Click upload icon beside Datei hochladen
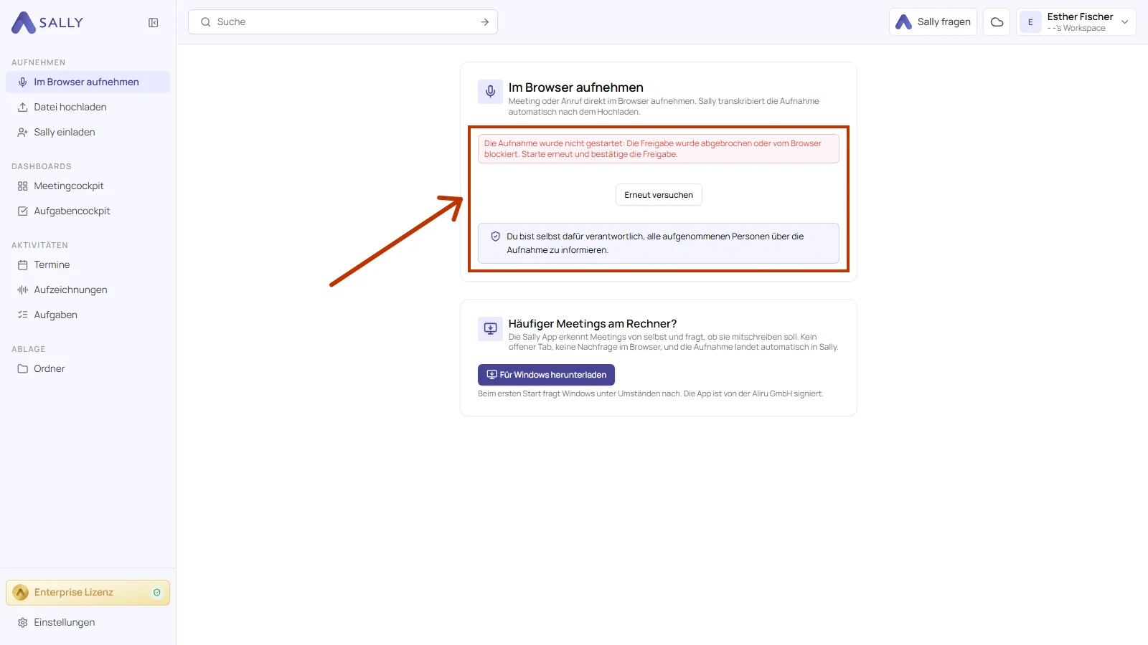 pyautogui.click(x=23, y=107)
